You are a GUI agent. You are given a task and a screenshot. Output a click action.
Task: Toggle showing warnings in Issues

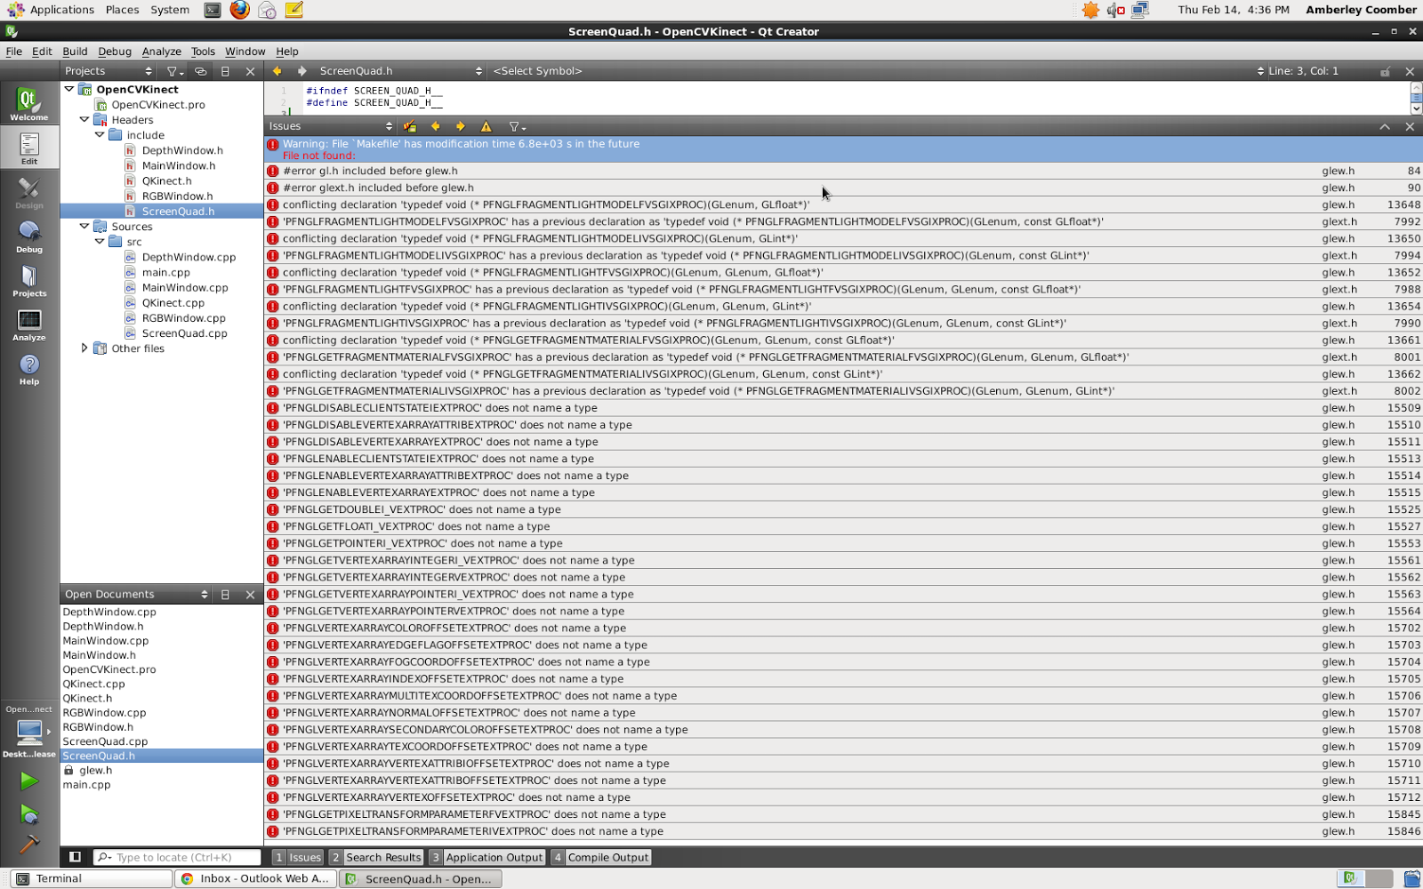tap(486, 126)
